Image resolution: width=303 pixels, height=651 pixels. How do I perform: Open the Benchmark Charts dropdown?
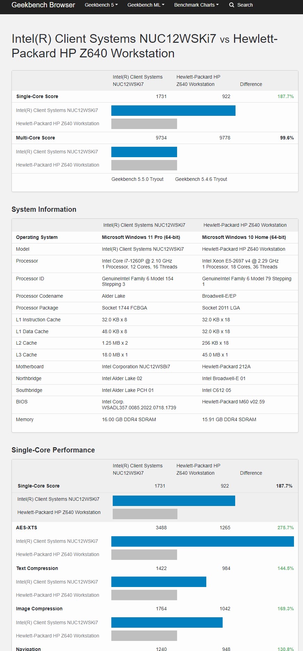point(196,5)
